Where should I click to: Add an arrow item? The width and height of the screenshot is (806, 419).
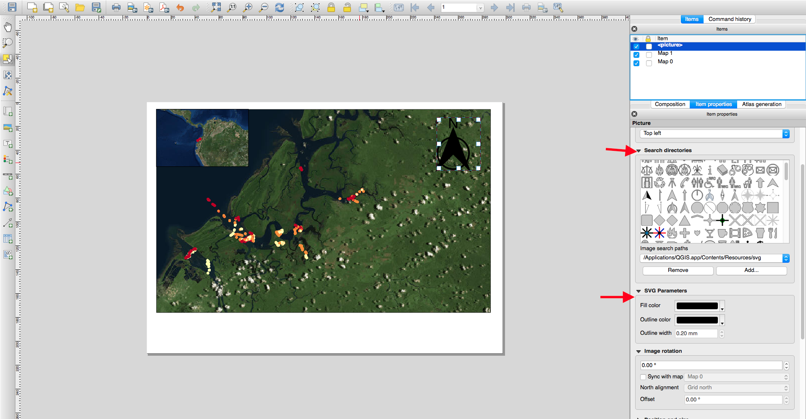pos(8,223)
